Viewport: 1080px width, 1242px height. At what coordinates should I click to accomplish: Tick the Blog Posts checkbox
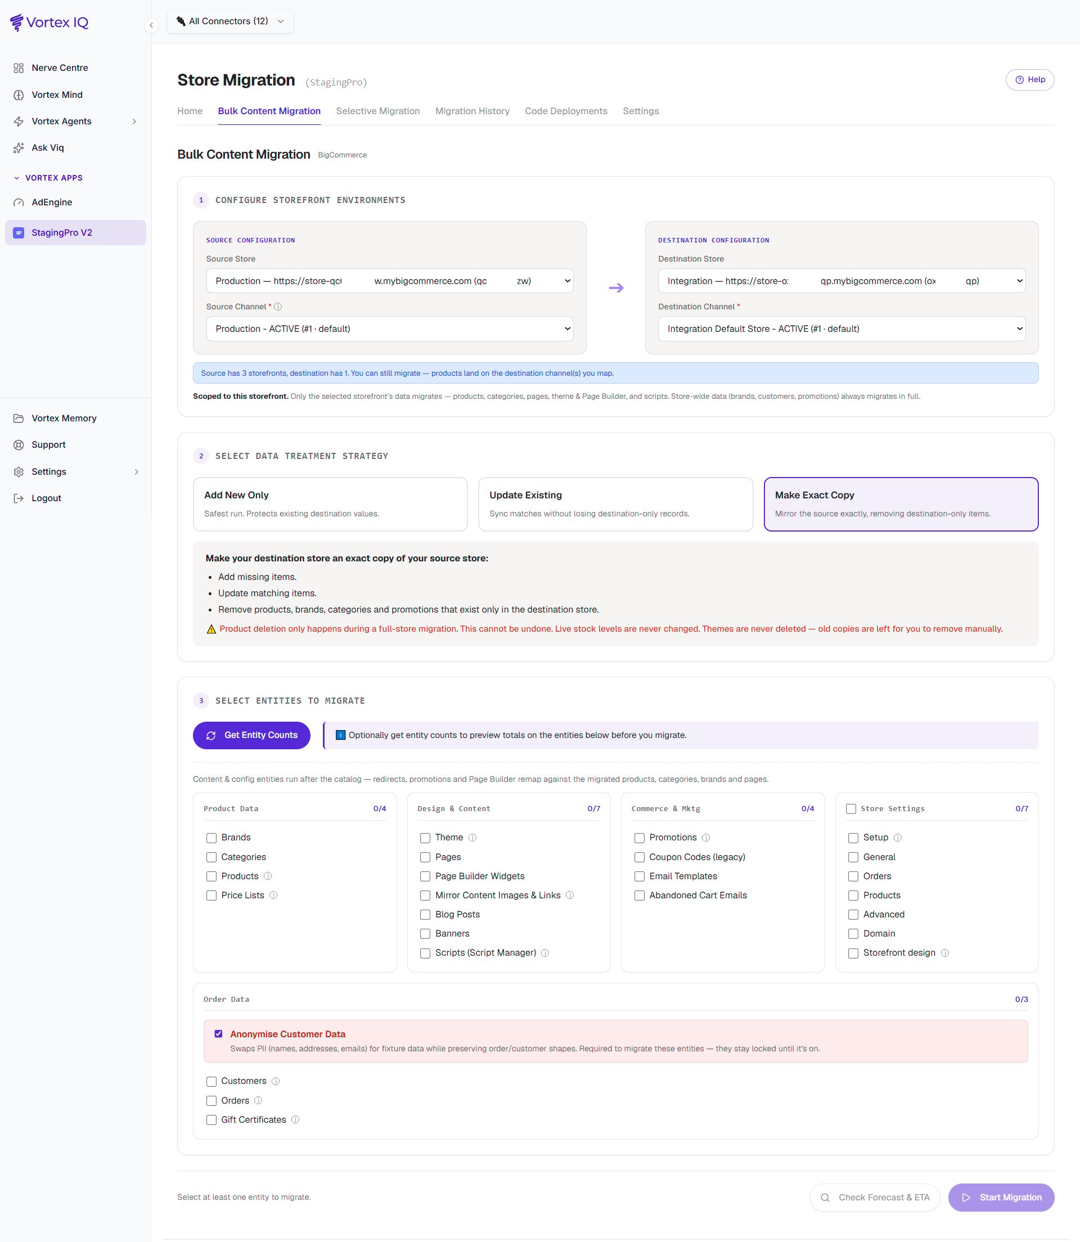[x=425, y=915]
